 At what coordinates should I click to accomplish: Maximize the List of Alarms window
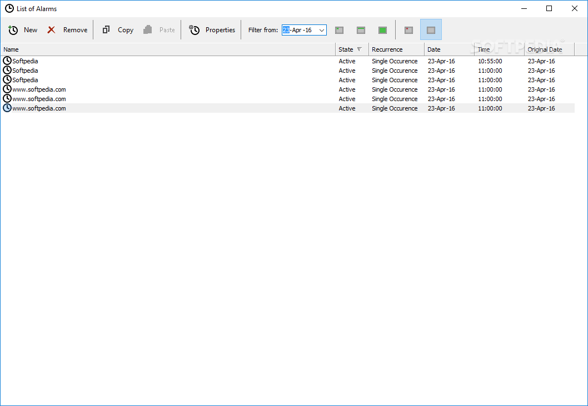click(x=549, y=8)
